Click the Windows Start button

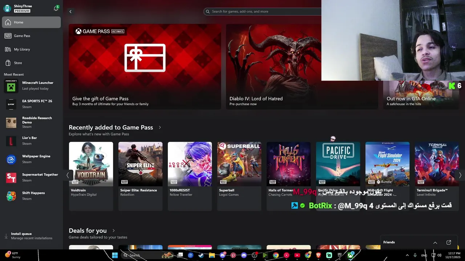[115, 255]
